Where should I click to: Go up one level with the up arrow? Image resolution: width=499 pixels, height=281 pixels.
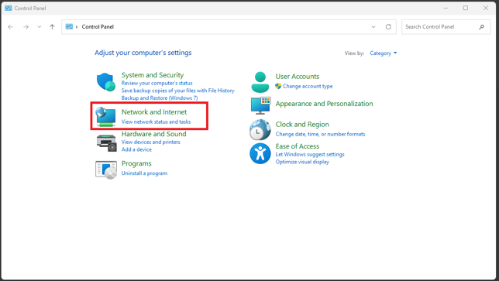click(x=52, y=27)
